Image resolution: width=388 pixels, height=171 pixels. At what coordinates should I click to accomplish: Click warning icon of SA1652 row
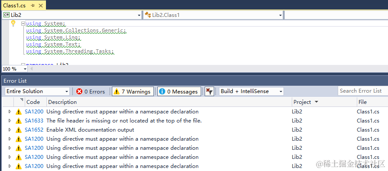pyautogui.click(x=19, y=130)
